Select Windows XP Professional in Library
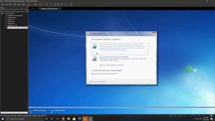The width and height of the screenshot is (215, 121). tap(15, 15)
